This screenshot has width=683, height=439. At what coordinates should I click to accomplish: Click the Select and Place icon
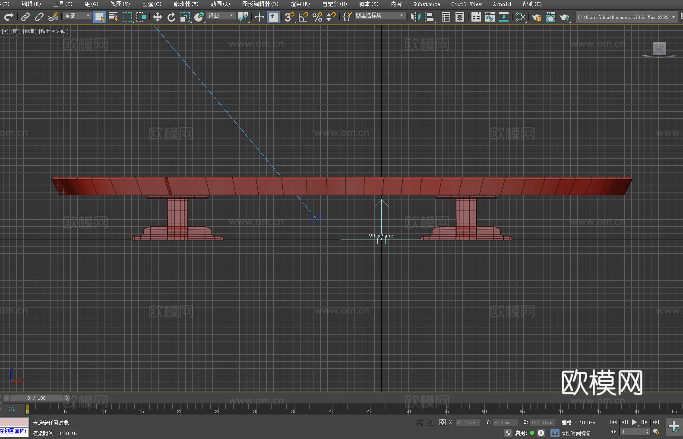199,17
